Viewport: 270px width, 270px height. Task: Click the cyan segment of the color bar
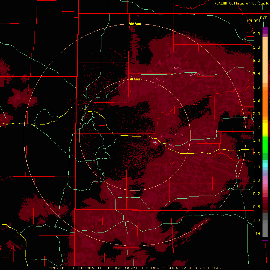(x=265, y=165)
